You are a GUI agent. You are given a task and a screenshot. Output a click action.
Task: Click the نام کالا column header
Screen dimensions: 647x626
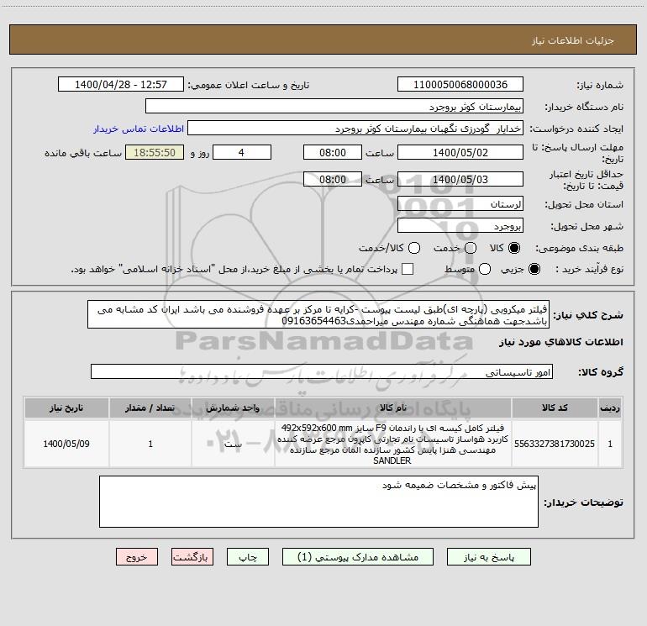pos(393,408)
